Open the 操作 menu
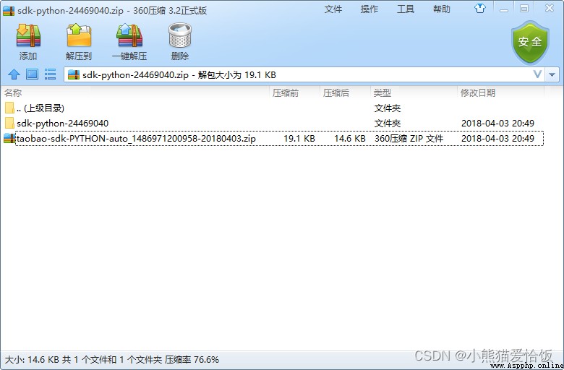 point(369,9)
